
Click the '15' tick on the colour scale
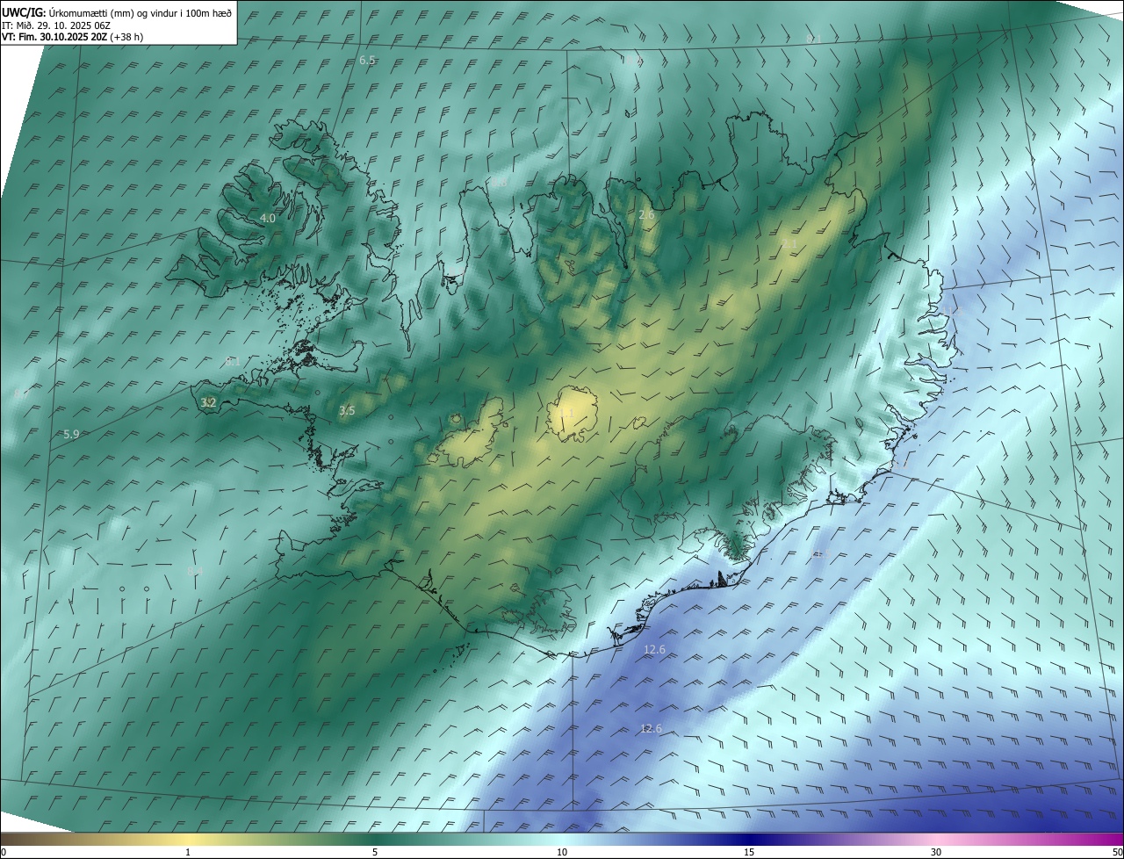coord(749,852)
